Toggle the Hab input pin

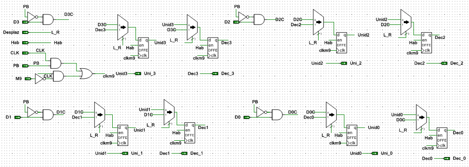tap(26, 43)
